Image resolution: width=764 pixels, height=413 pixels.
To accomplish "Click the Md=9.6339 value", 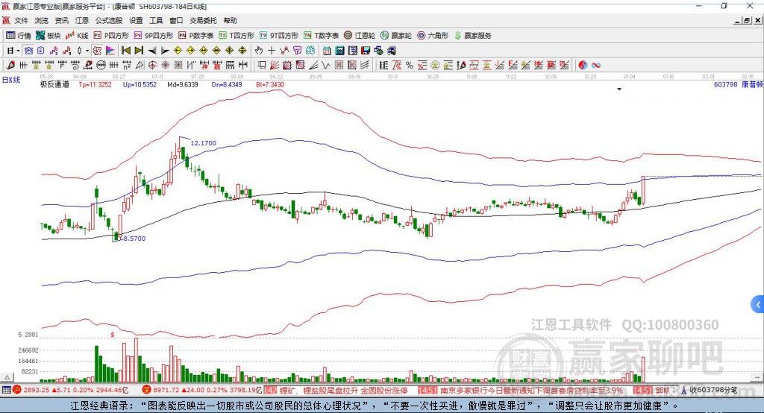I will (x=183, y=84).
